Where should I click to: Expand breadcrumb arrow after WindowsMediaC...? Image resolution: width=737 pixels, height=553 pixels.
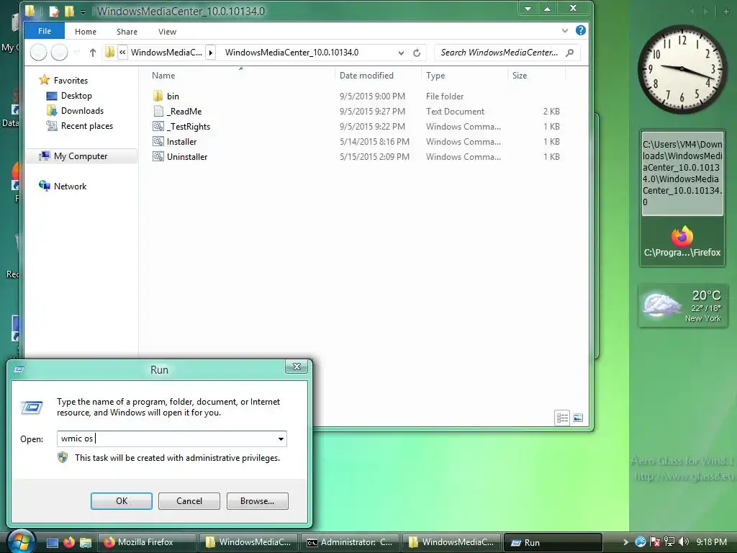(211, 52)
